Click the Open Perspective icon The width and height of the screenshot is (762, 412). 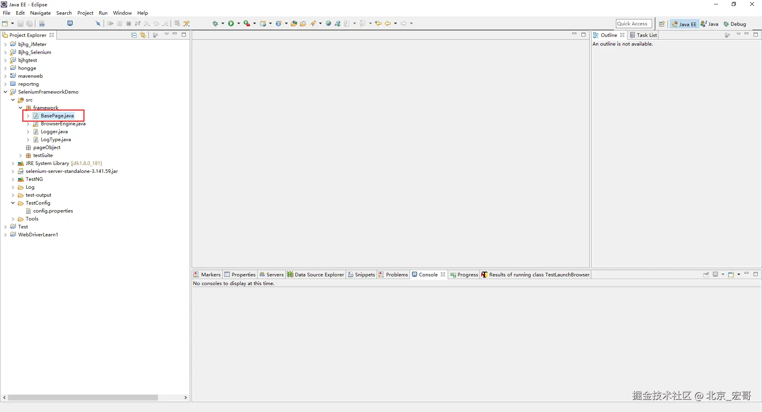pos(662,24)
